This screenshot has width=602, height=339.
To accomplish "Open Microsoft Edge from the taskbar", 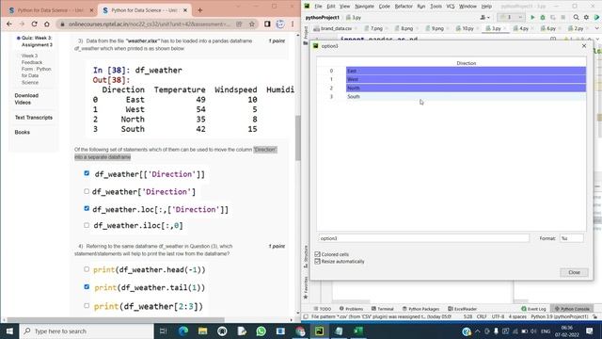I will tap(183, 331).
